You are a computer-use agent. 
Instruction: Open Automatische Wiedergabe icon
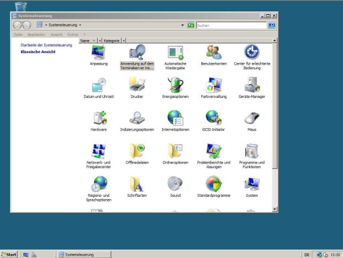(x=176, y=57)
